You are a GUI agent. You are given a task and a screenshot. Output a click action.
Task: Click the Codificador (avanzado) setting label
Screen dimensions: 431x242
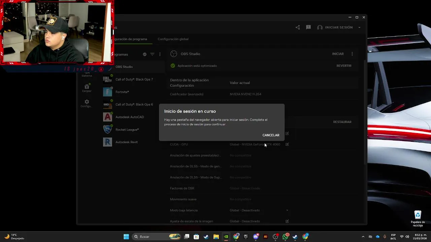[x=187, y=94]
